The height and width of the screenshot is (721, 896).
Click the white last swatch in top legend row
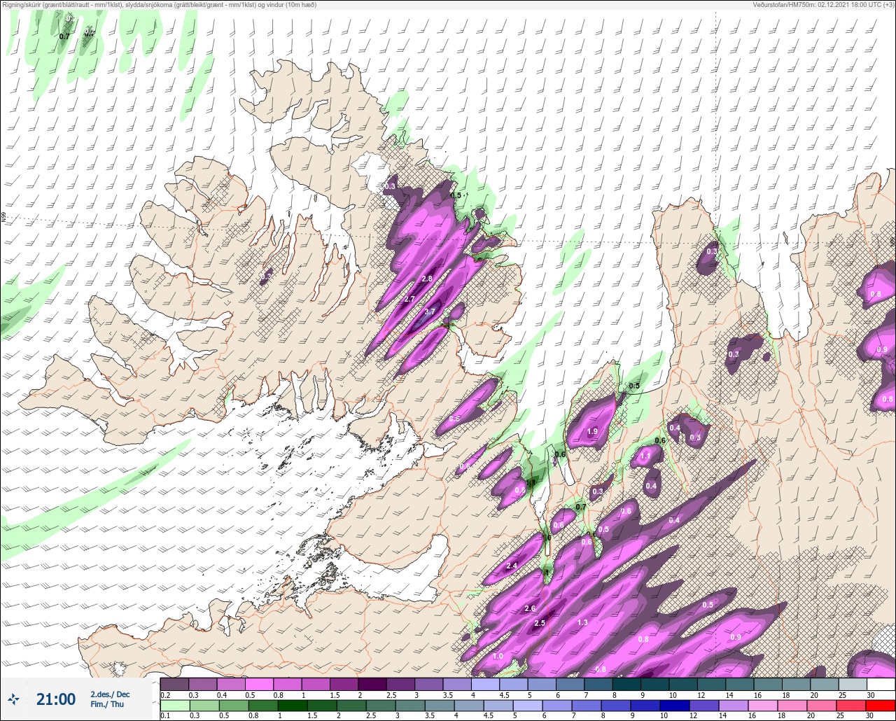click(881, 684)
